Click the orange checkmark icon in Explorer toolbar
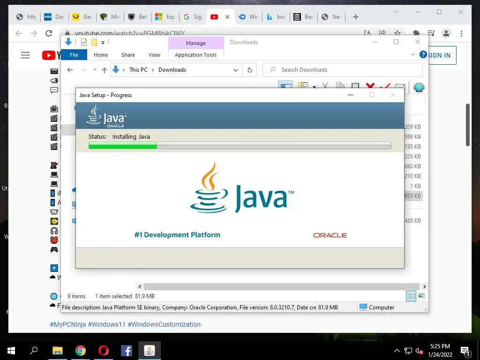Image resolution: width=480 pixels, height=360 pixels. click(385, 85)
